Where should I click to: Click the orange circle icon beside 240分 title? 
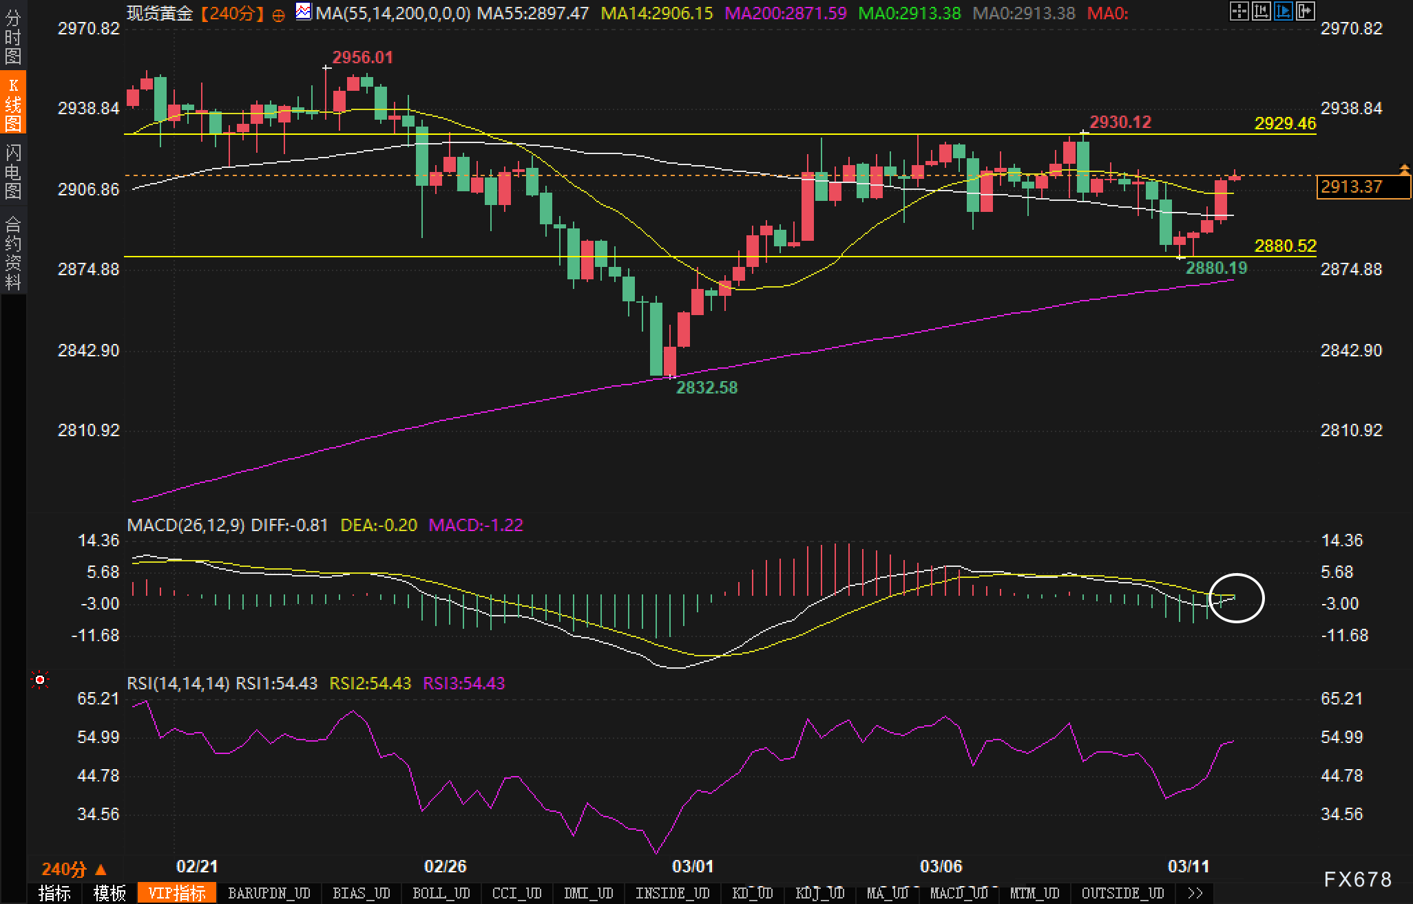click(x=278, y=14)
